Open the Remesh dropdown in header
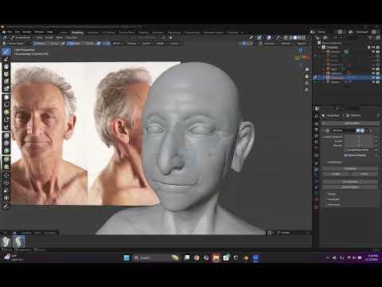 pyautogui.click(x=286, y=43)
